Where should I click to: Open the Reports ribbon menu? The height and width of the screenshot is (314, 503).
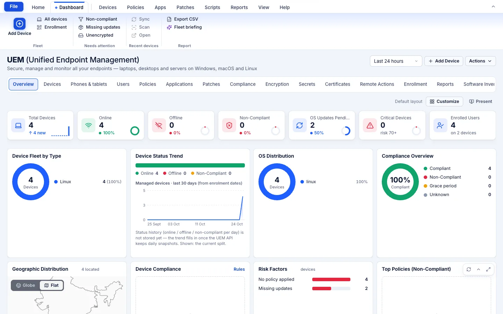pyautogui.click(x=239, y=7)
